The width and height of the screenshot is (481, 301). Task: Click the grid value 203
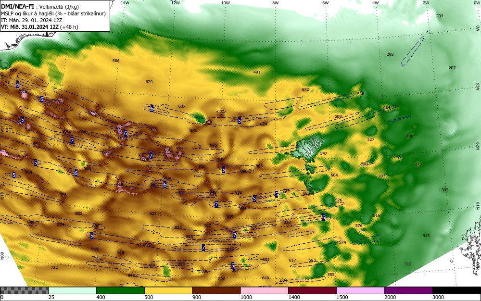pos(440,16)
